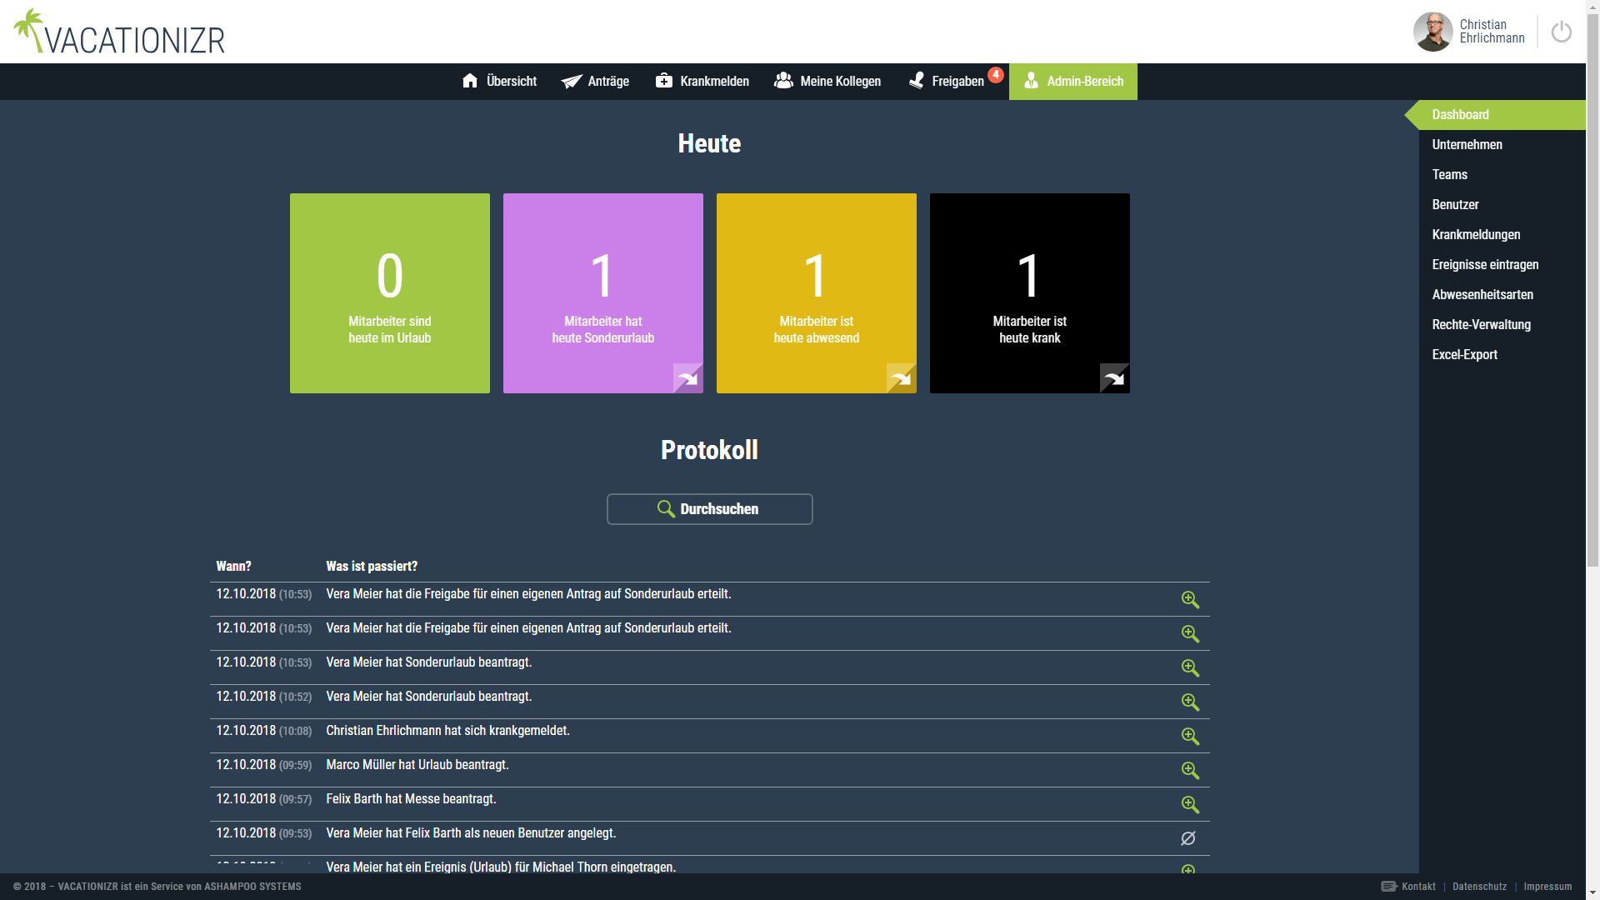Open Unternehmen in sidebar
Image resolution: width=1600 pixels, height=900 pixels.
[x=1502, y=145]
